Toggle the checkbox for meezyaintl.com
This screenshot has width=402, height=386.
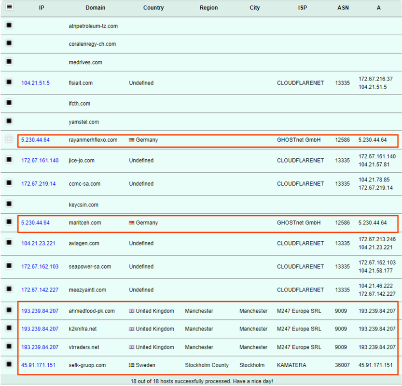[9, 289]
